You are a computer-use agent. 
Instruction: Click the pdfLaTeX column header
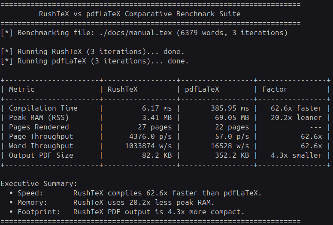[202, 90]
